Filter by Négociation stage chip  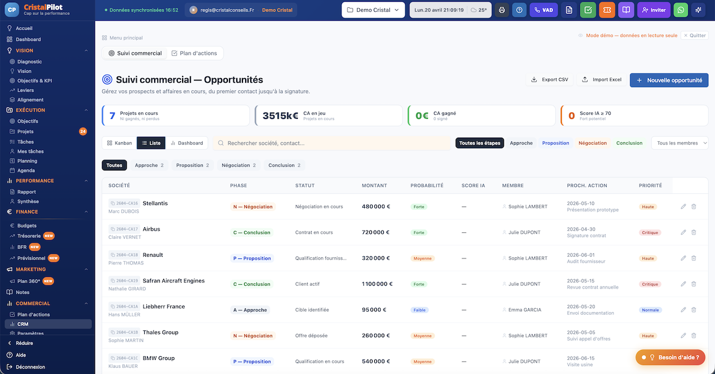[x=592, y=143]
